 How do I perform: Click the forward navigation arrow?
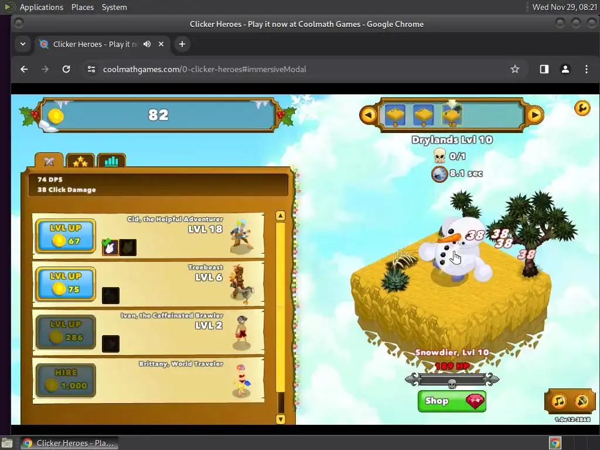45,69
